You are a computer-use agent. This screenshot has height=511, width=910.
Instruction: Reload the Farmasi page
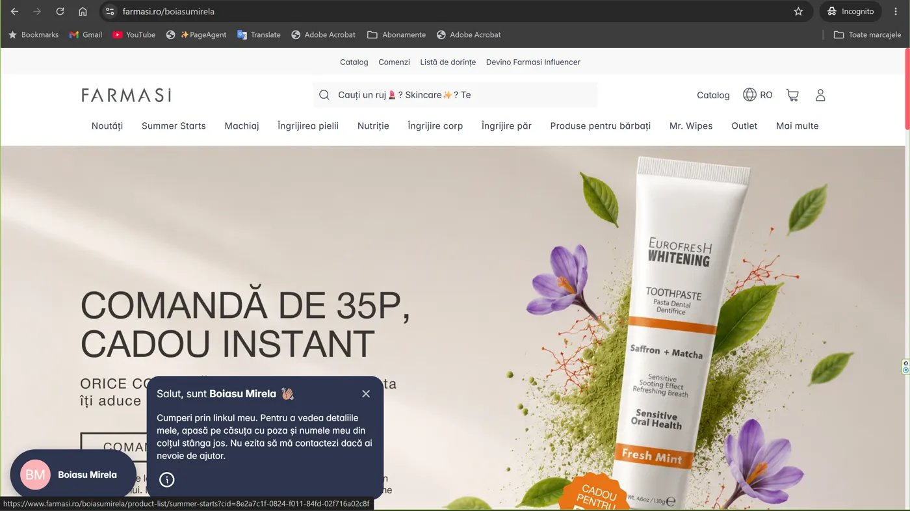pos(60,12)
